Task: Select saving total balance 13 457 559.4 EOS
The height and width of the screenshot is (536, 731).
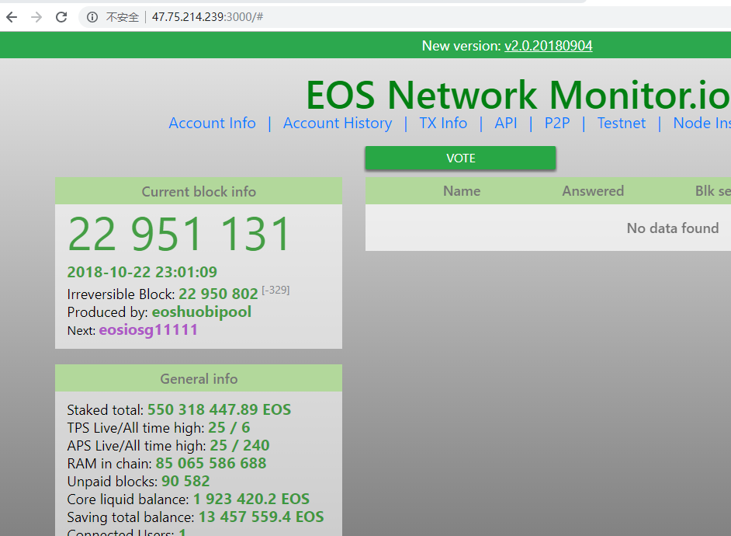Action: tap(261, 517)
